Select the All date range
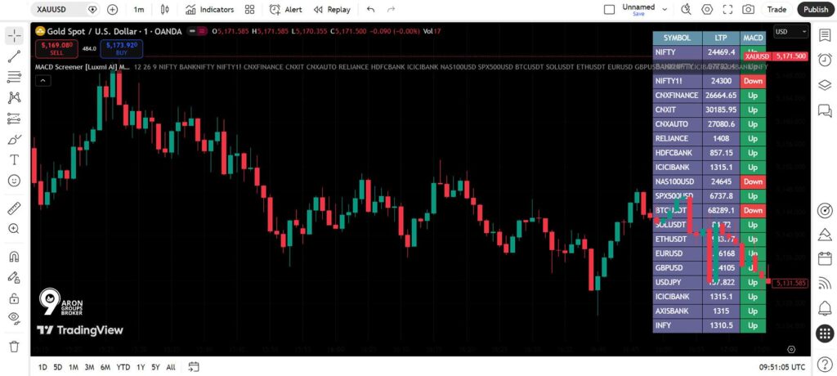Screen dimensions: 837x376 (x=171, y=367)
